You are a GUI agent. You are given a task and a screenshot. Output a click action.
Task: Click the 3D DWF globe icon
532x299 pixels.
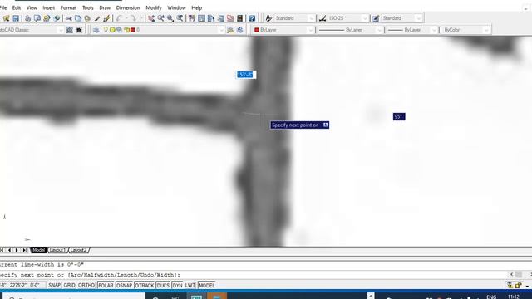57,18
